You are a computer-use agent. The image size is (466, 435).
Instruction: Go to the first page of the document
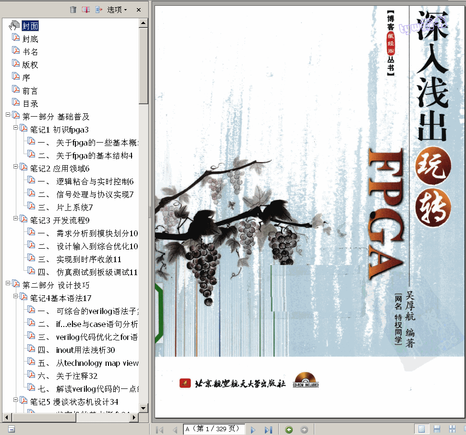point(159,430)
